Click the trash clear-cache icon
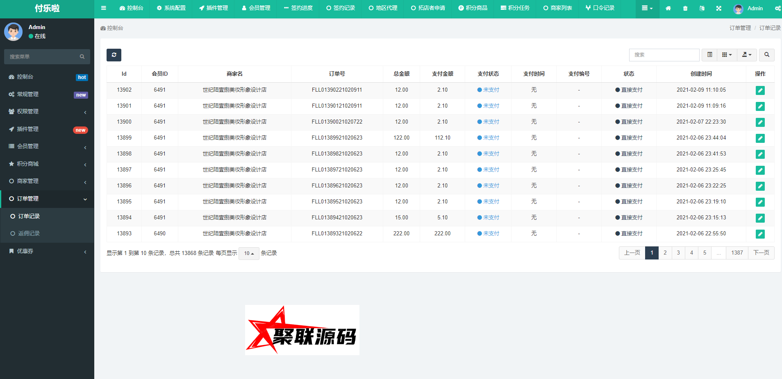782x379 pixels. tap(685, 8)
